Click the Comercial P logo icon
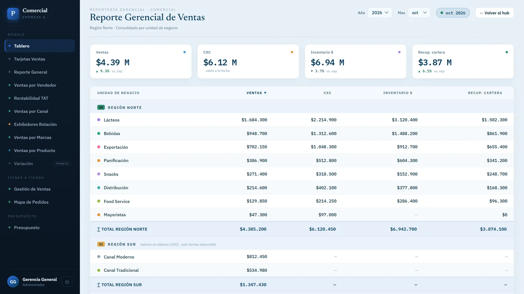 [x=13, y=13]
